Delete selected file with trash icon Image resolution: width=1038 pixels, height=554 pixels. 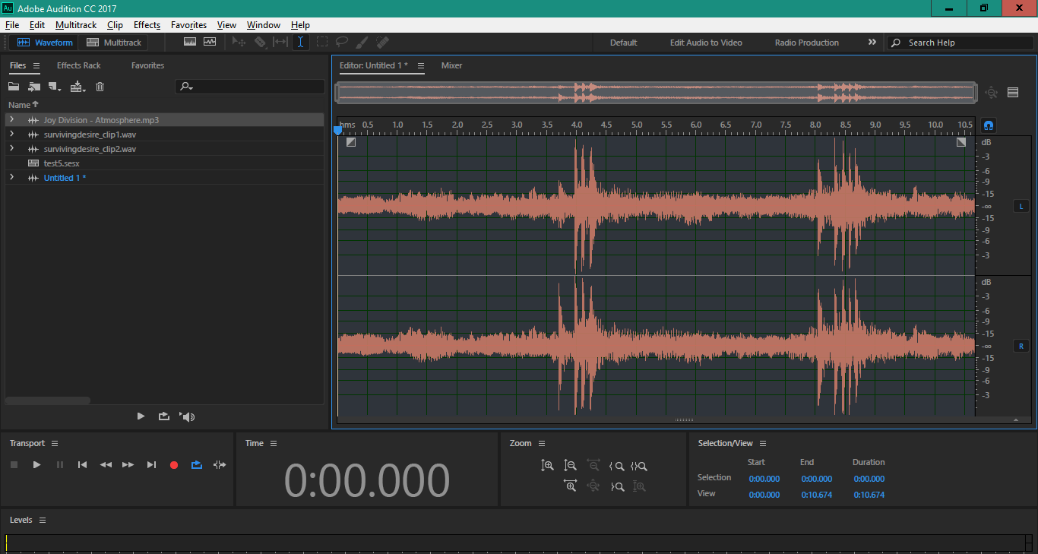pos(100,87)
